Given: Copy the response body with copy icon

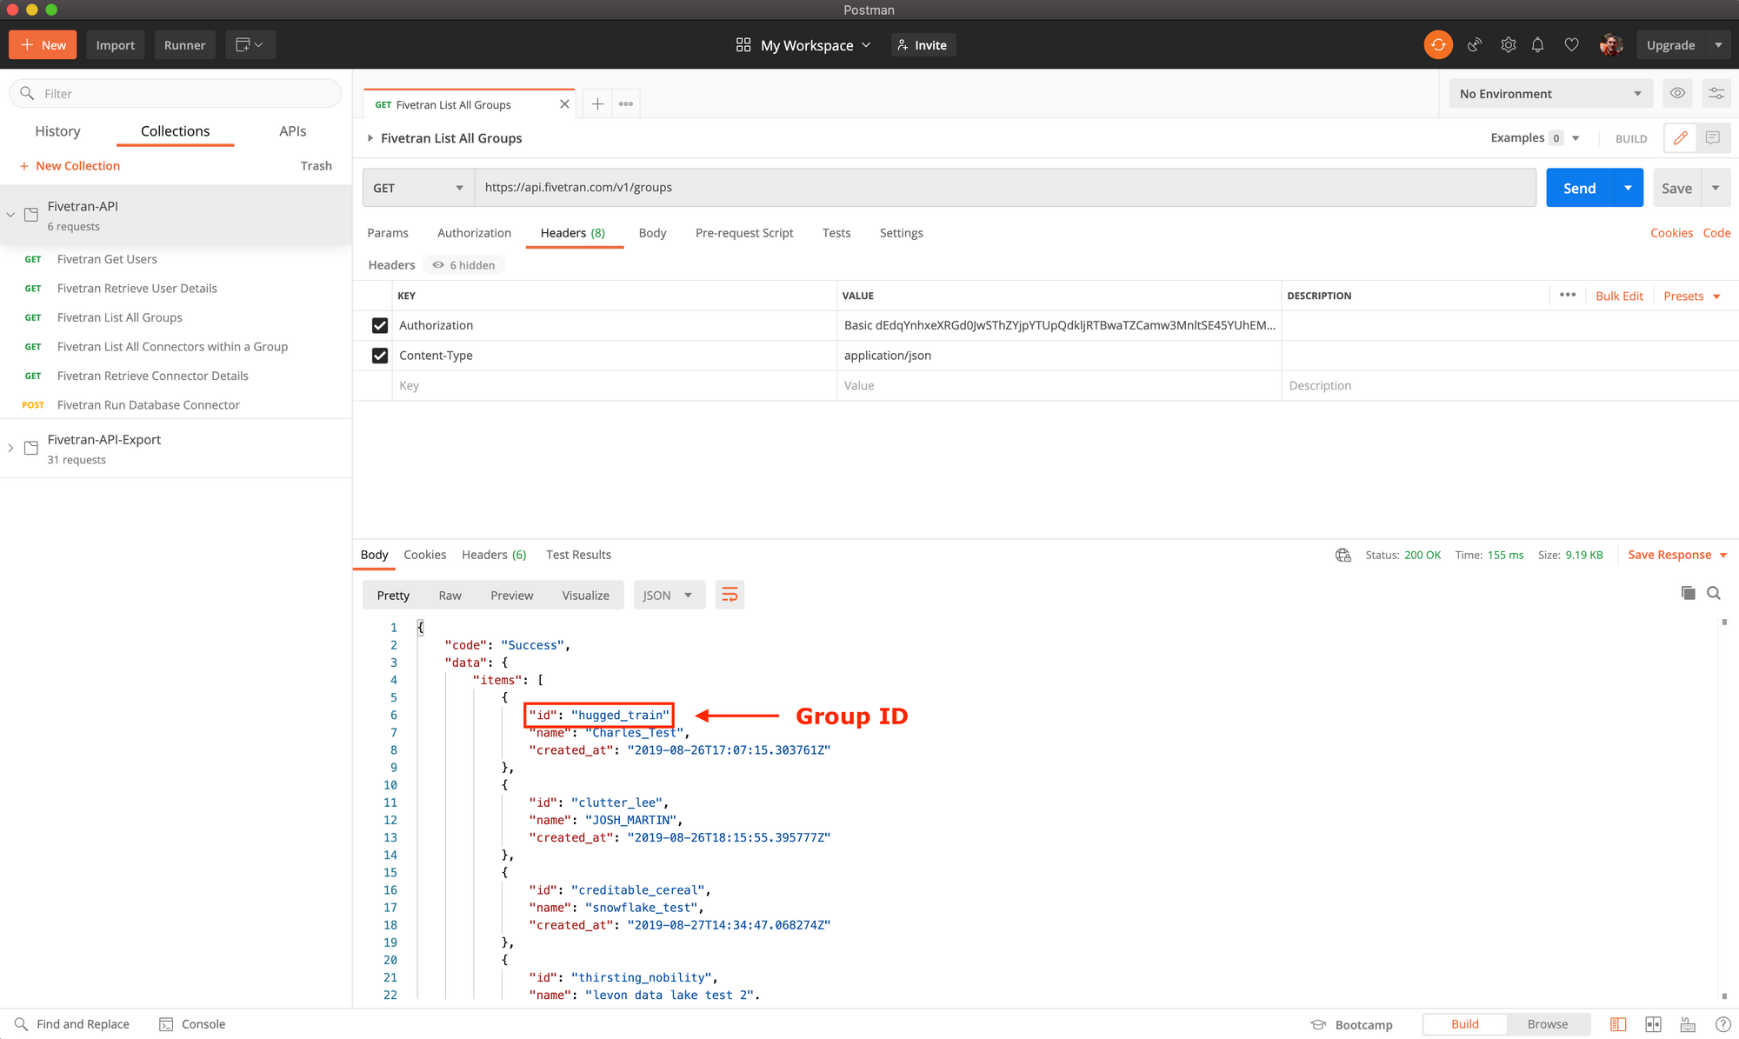Looking at the screenshot, I should [1688, 593].
